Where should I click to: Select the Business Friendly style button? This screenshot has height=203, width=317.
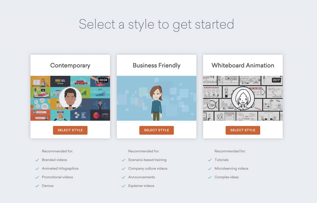[156, 130]
